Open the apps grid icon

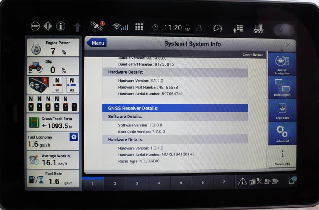[139, 27]
